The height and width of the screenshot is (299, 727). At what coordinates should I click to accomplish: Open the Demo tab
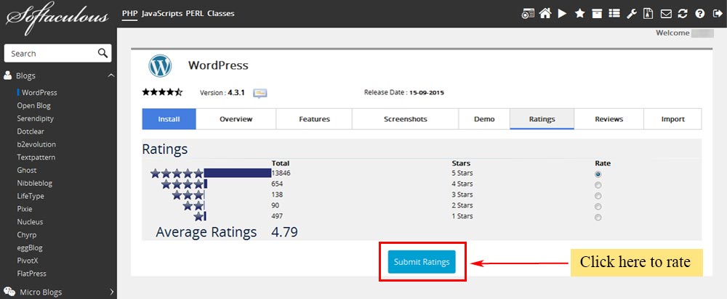[x=484, y=119]
